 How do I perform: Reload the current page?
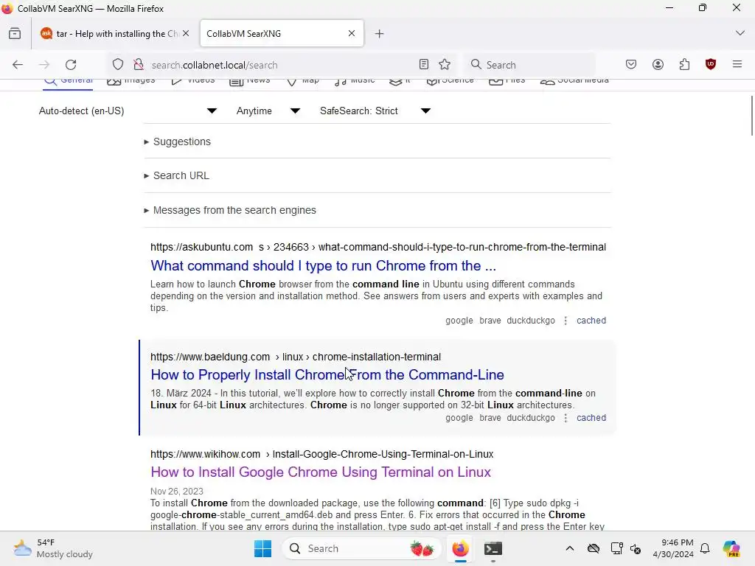71,65
